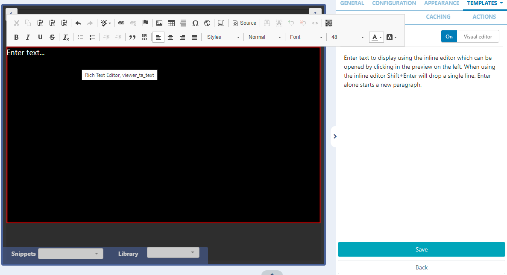Viewport: 507px width, 275px height.
Task: Click the Undo arrow icon
Action: pos(78,23)
